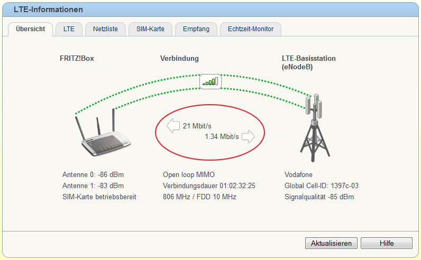
Task: Click the LTE base station tower icon
Action: [x=314, y=128]
